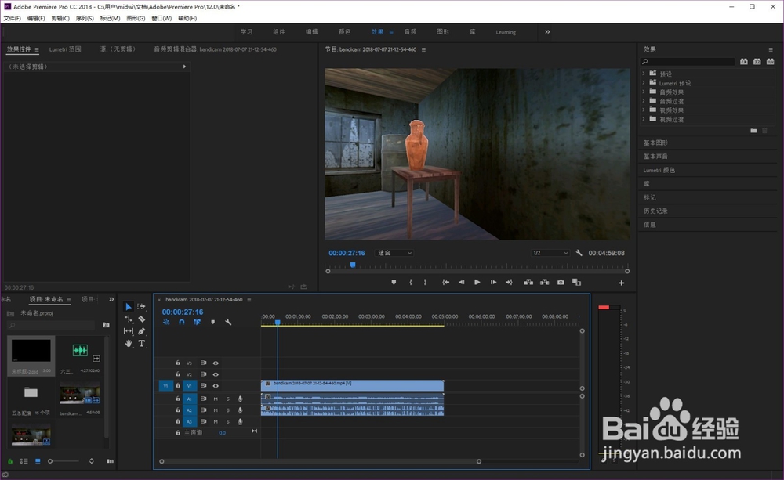784x480 pixels.
Task: Open the 适合 zoom level dropdown
Action: coord(395,253)
